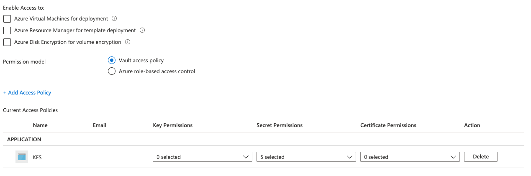Open Certificate Permissions dropdown for KES
This screenshot has height=176, width=531.
(x=410, y=157)
